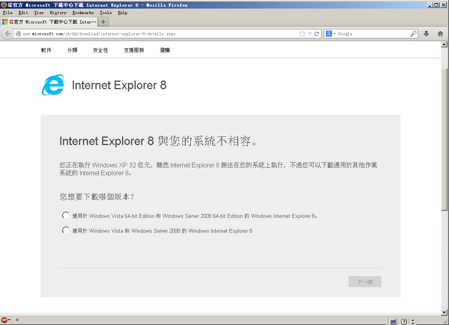449x325 pixels.
Task: Click the IME pinyin language bar icon
Action: point(393,321)
